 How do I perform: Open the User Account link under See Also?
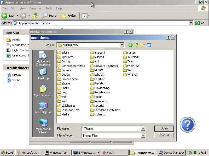click(18, 55)
